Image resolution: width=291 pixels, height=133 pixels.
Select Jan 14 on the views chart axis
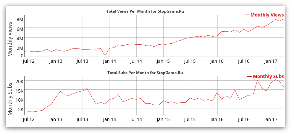110,61
